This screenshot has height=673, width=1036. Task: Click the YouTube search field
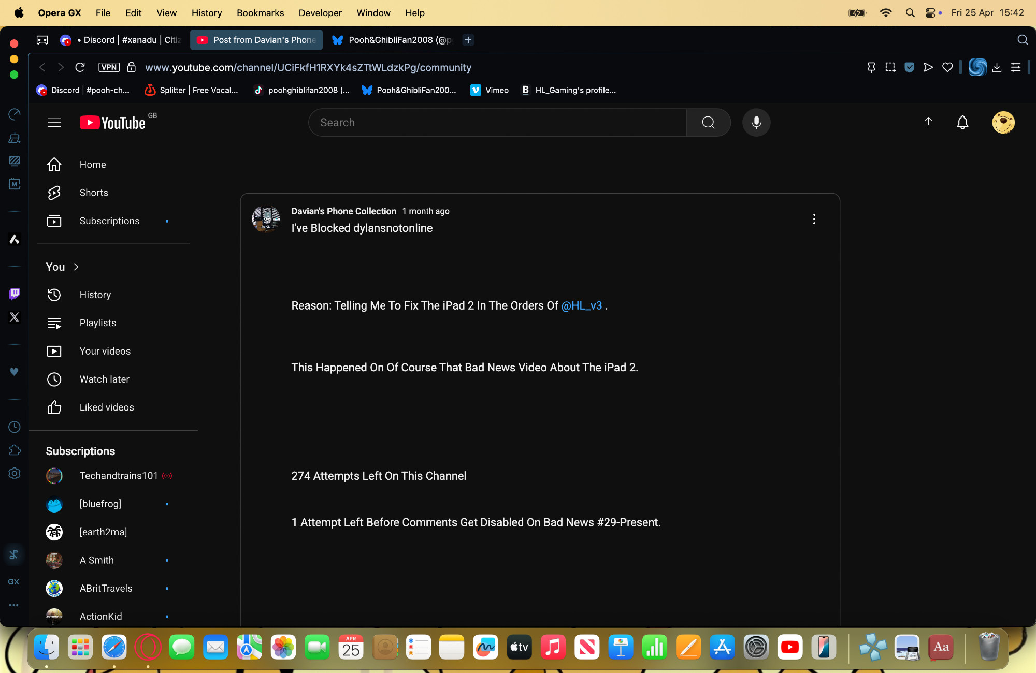pyautogui.click(x=497, y=123)
